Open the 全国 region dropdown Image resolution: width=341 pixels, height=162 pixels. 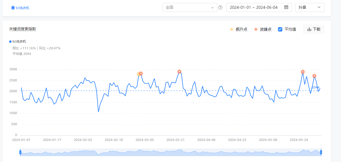(x=190, y=7)
